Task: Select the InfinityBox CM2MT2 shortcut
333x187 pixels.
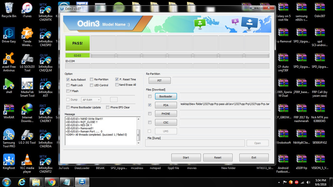Action: tap(46, 164)
